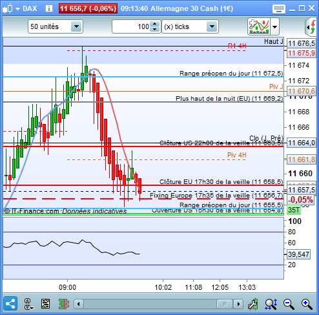Click the 11:08 time axis label
Screen dimensions: 319x315
194,287
